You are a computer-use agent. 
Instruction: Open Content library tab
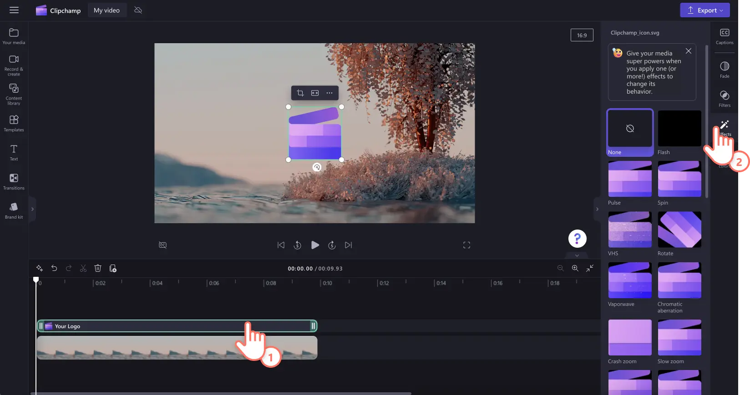click(14, 95)
